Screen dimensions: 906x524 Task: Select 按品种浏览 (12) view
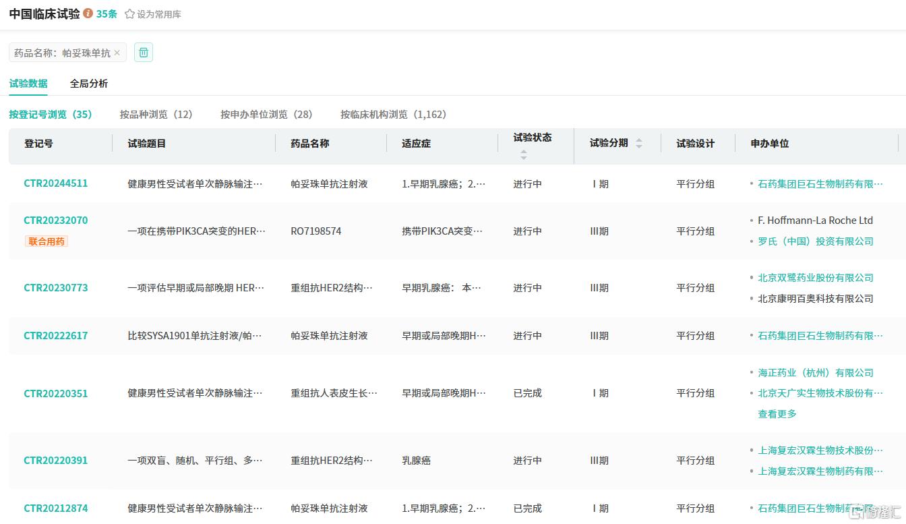pyautogui.click(x=156, y=115)
